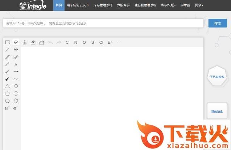Open 我的鹰群 menu item
Screen dimensions: 231x150
pyautogui.click(x=123, y=5)
